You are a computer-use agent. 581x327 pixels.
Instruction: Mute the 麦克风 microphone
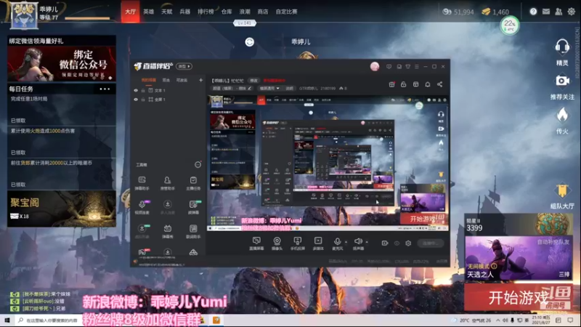[x=337, y=243]
